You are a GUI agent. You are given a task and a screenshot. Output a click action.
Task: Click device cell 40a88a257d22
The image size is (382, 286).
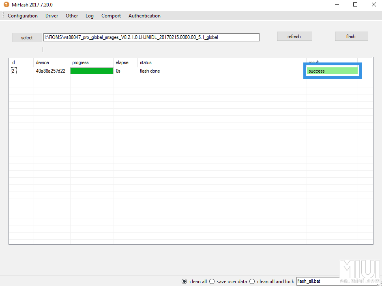50,71
